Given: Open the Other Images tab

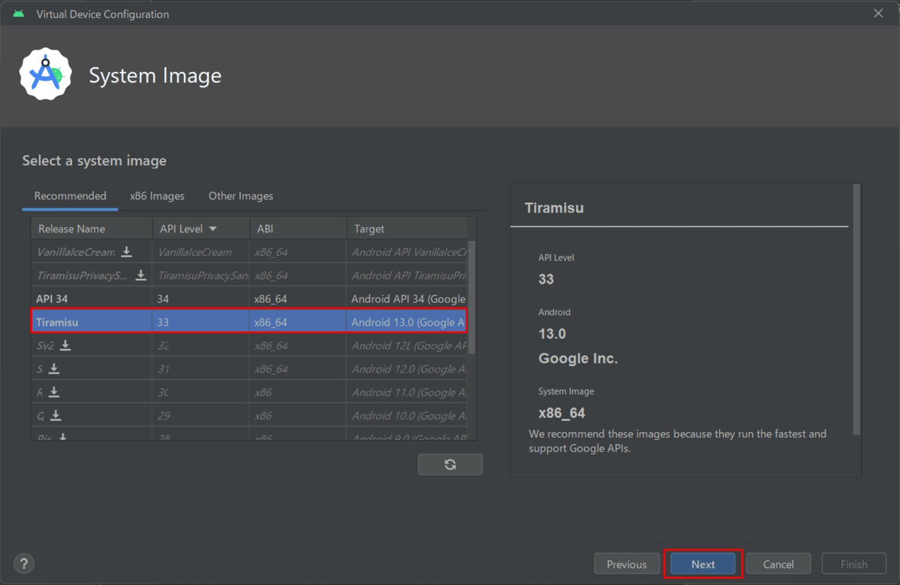Looking at the screenshot, I should coord(241,196).
